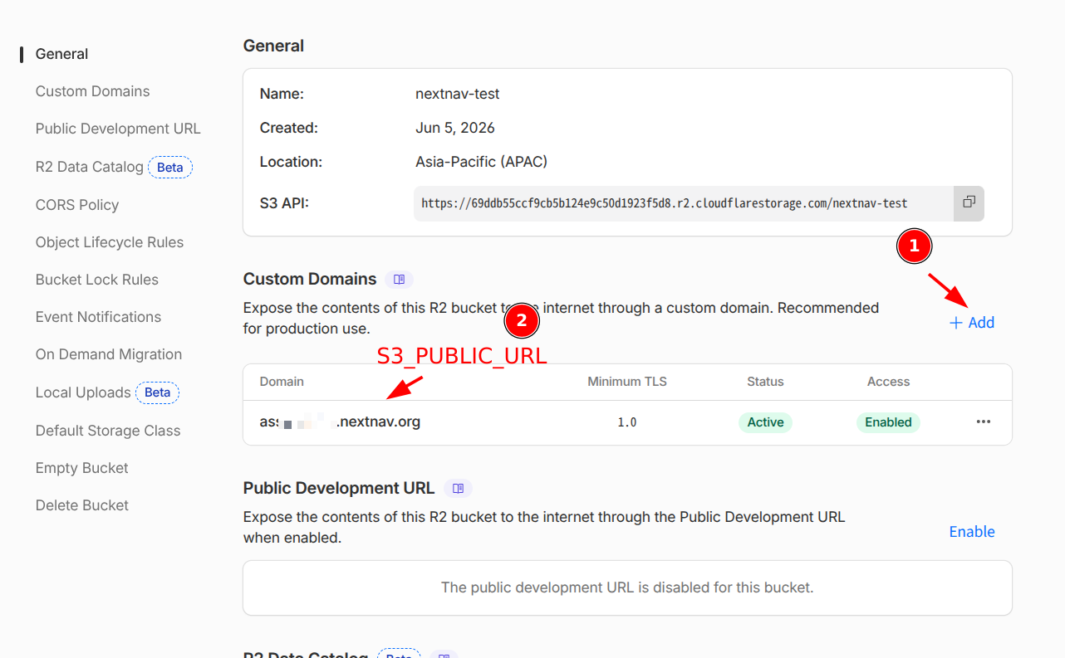Click the bucket name nextnav-test
This screenshot has width=1065, height=658.
(458, 94)
